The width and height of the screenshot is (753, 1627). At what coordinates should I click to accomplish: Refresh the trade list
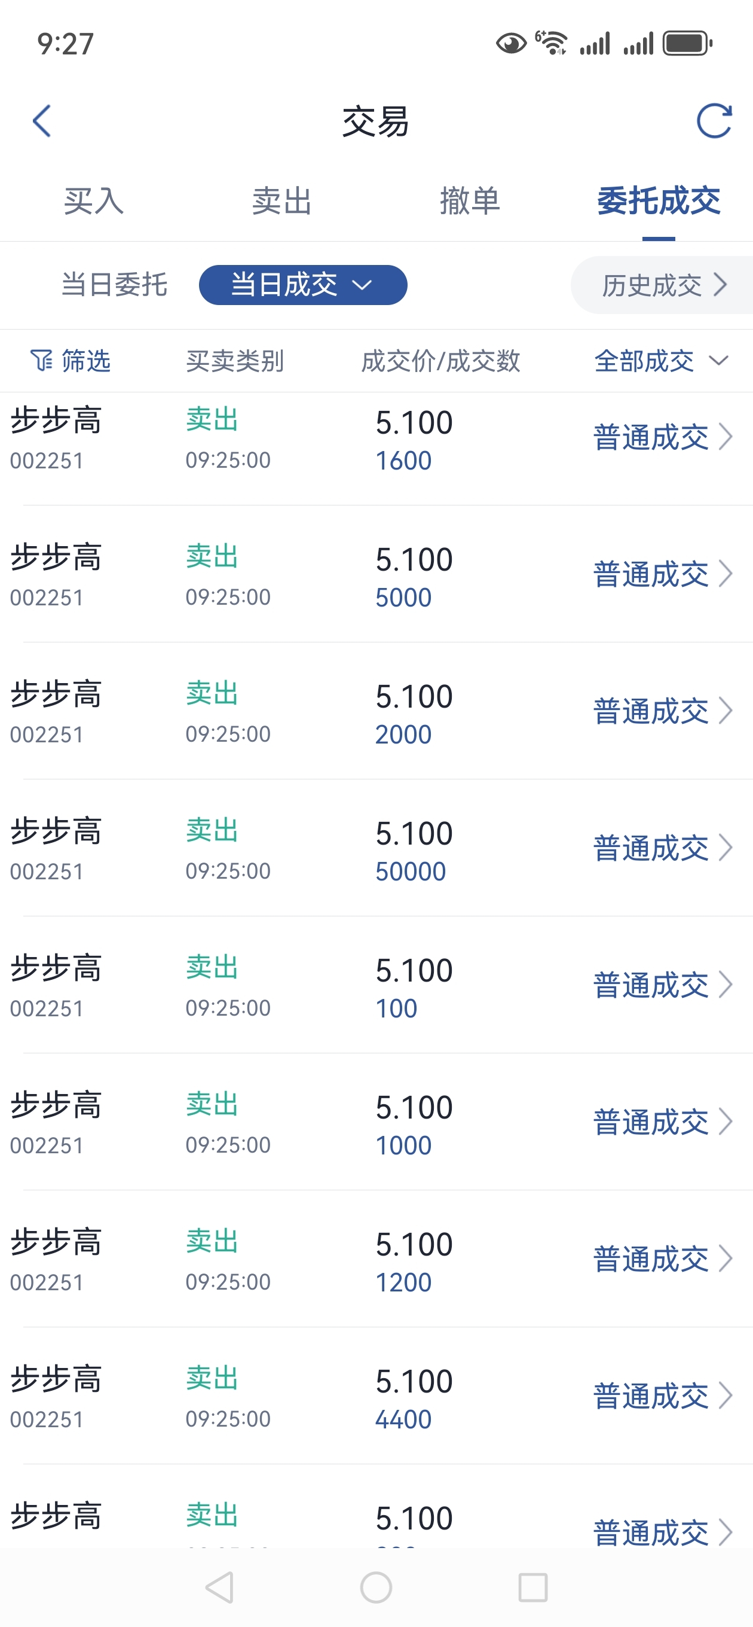[x=714, y=121]
